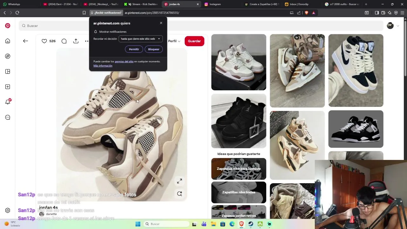Viewport: 407px width, 229px height.
Task: Switch to the Stream - Kick Dashboard tab
Action: coord(141,4)
